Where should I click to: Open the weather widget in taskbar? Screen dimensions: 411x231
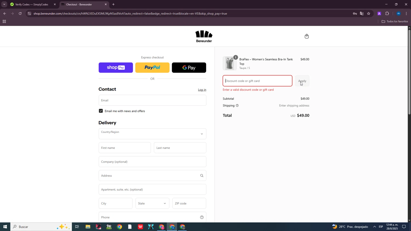pos(350,227)
